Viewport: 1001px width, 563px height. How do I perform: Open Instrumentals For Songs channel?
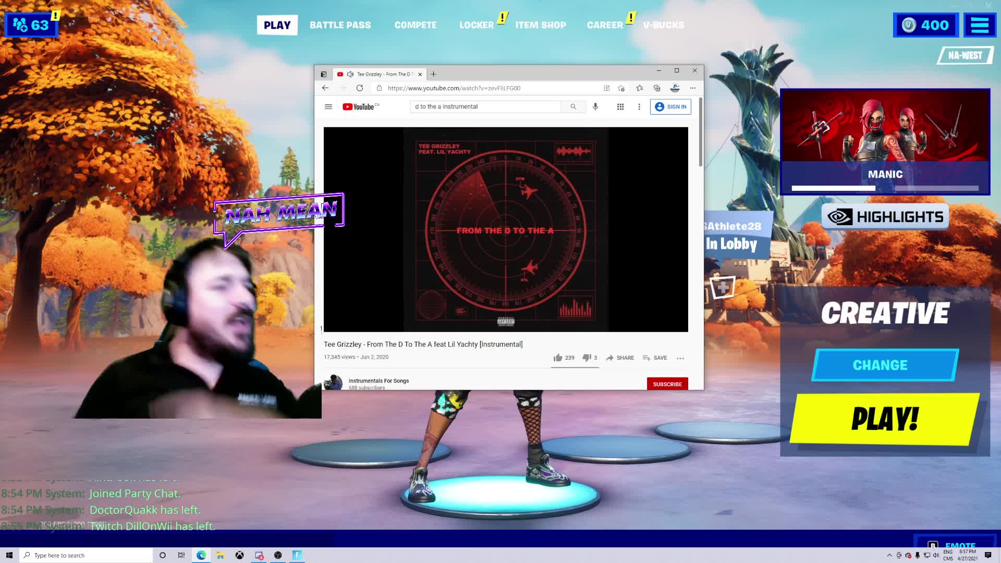pyautogui.click(x=379, y=381)
